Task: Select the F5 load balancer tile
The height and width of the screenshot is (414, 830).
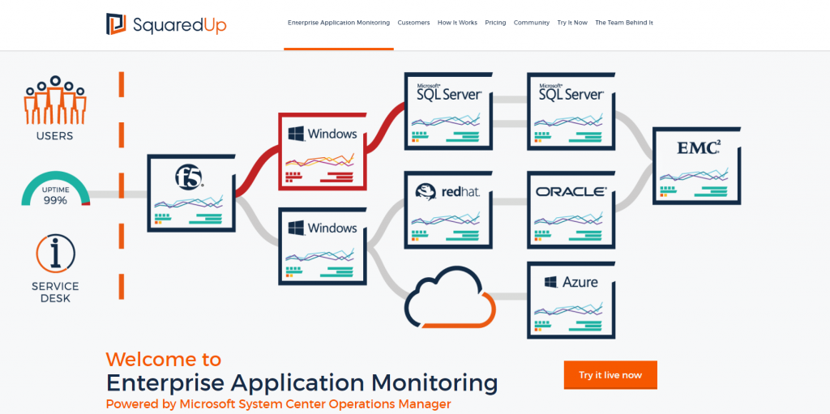Action: click(191, 193)
